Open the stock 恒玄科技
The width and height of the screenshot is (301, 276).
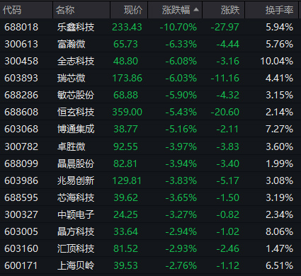(x=76, y=112)
